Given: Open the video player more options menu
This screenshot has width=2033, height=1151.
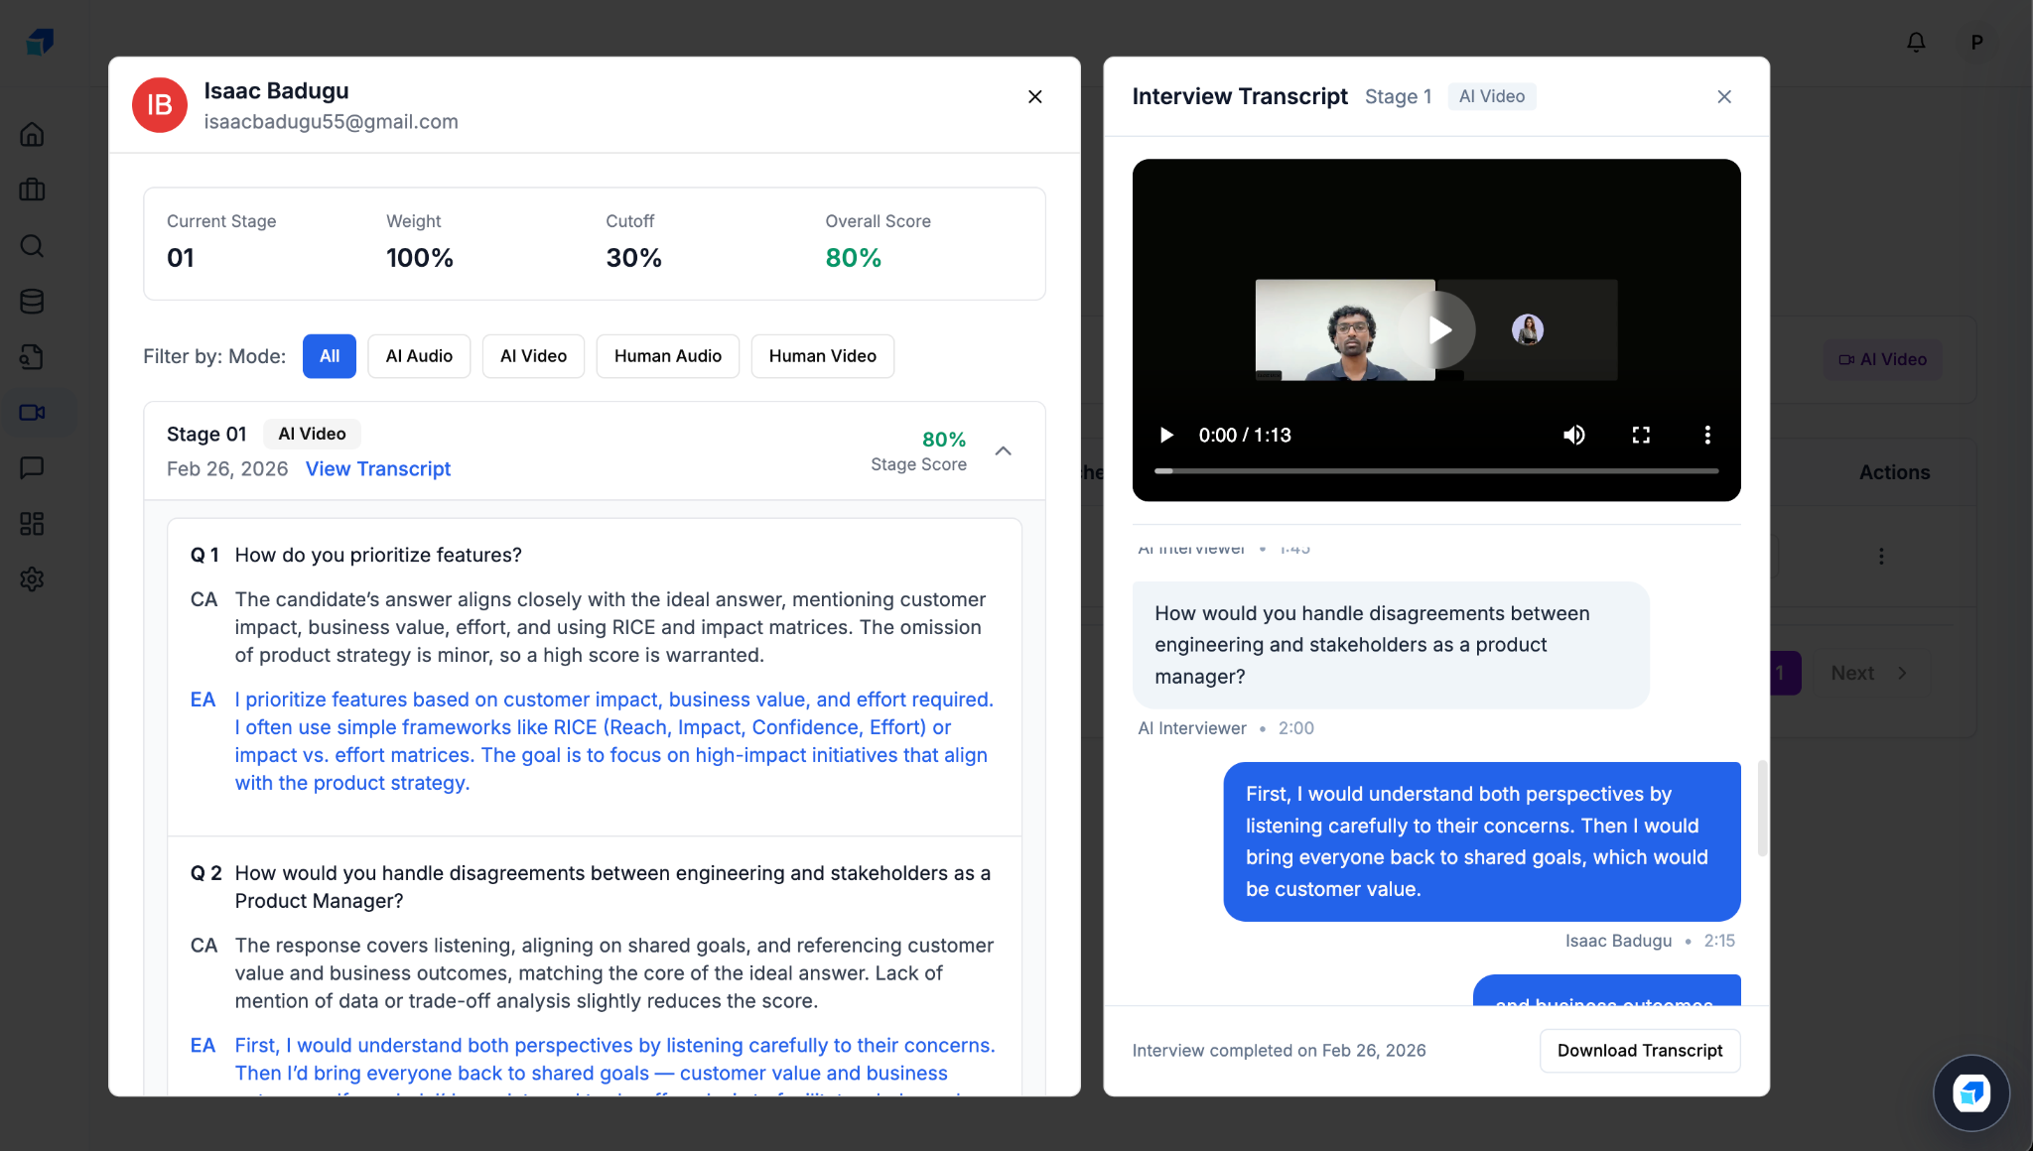Looking at the screenshot, I should [1707, 435].
